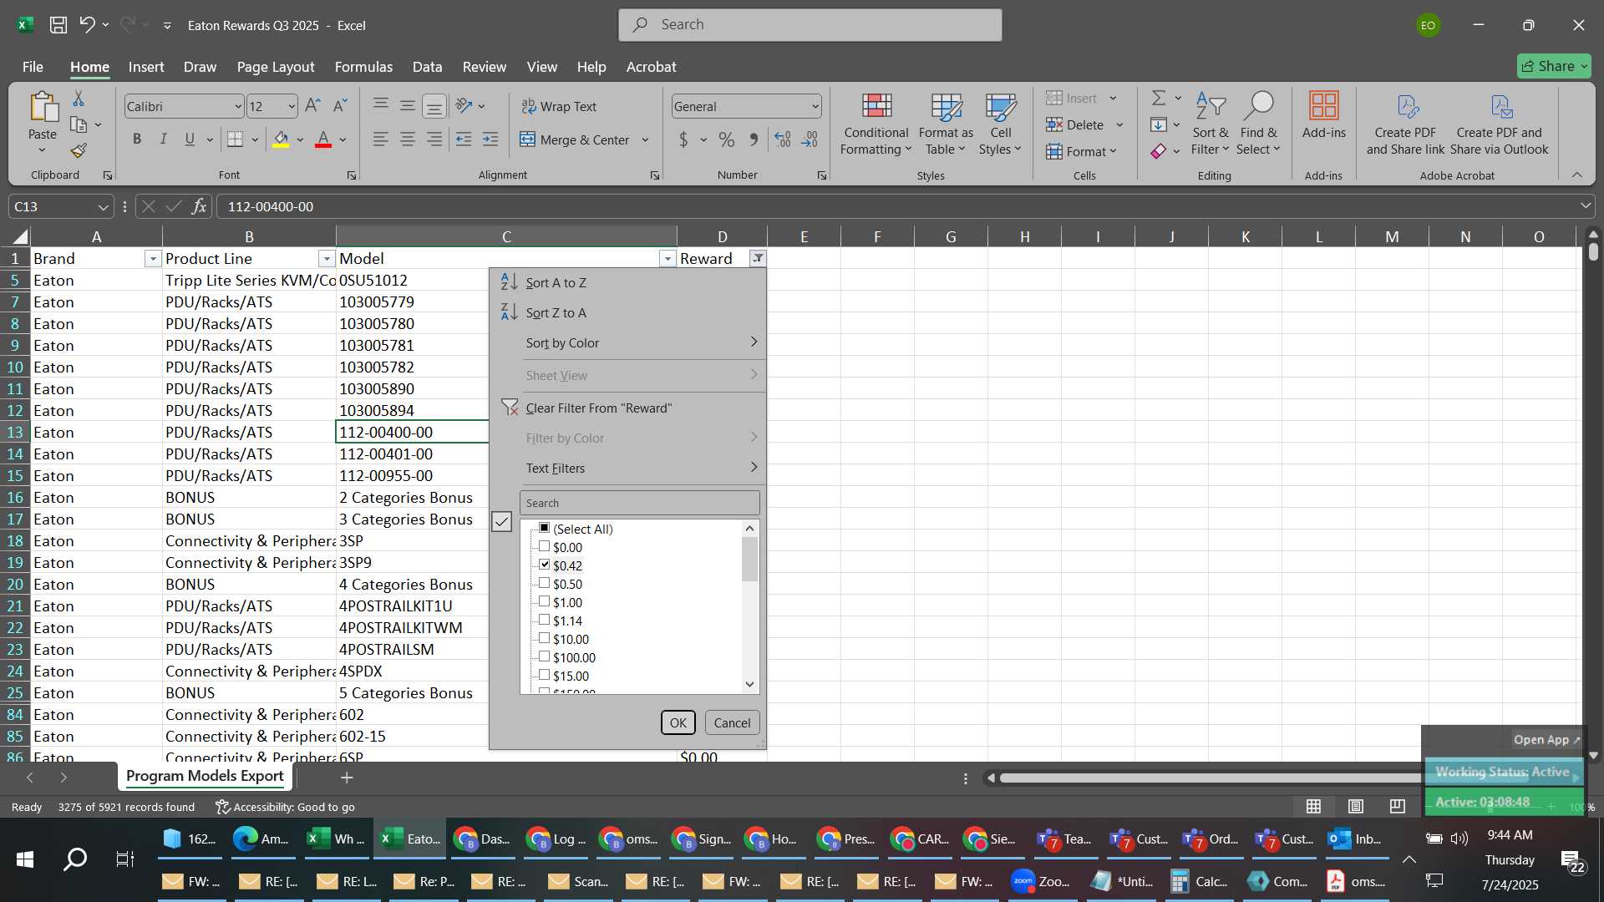
Task: Add a new sheet with the plus icon
Action: pos(347,778)
